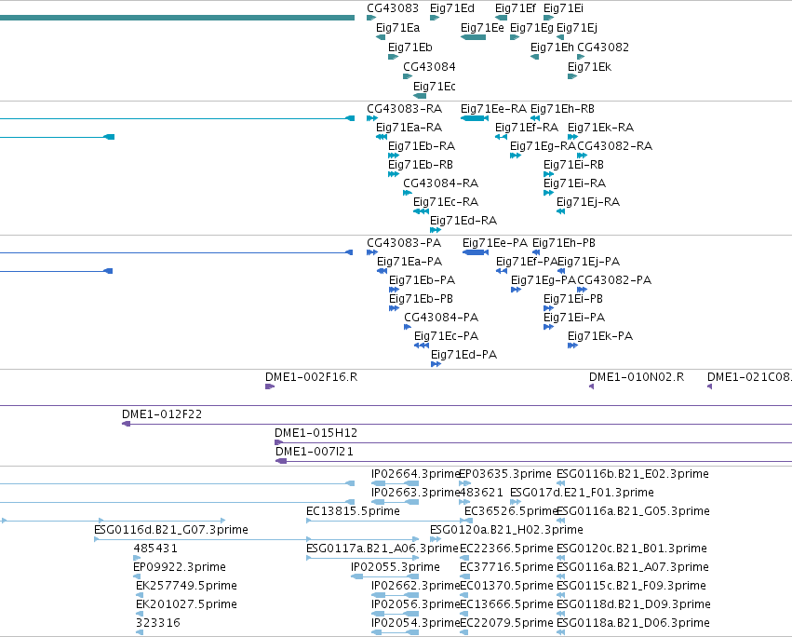792x637 pixels.
Task: Click the IP02664.3prime EST label
Action: pos(415,475)
